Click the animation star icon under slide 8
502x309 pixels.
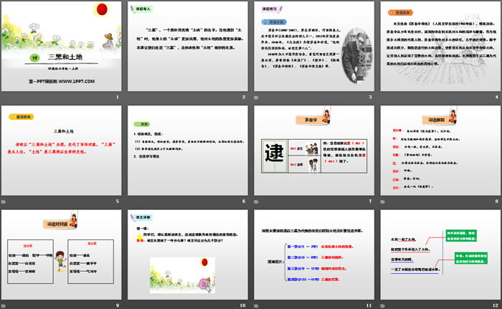[382, 201]
